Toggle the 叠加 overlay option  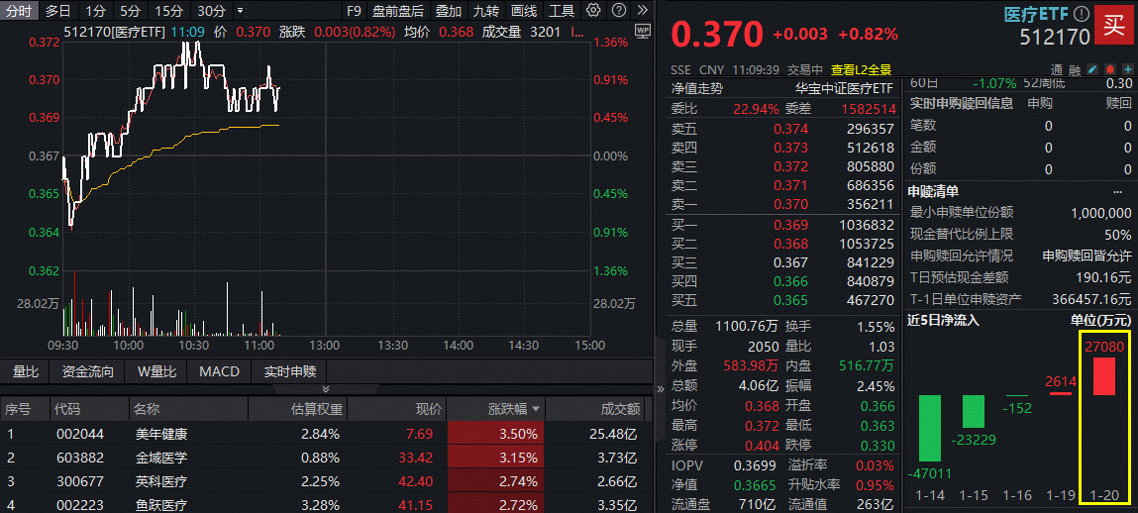(x=449, y=11)
